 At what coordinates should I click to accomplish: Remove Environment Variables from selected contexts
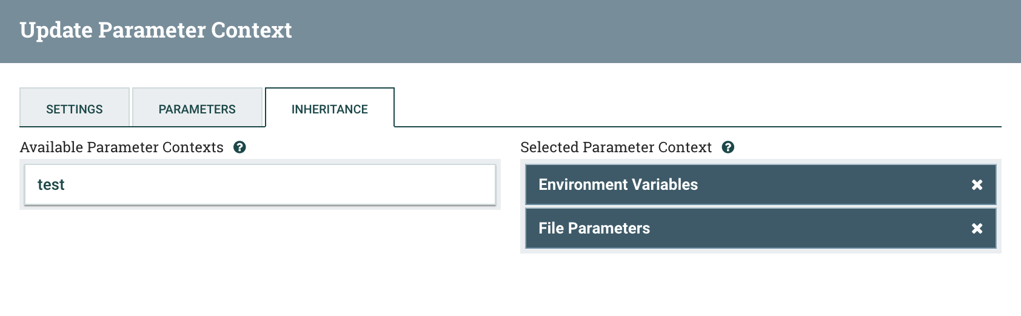[977, 185]
